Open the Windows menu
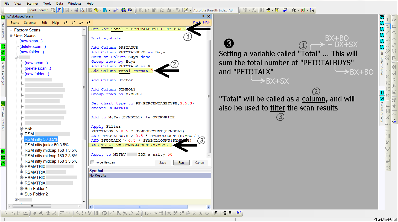 coord(75,4)
